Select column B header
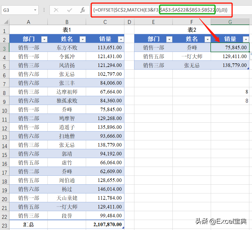Screen dimensions: 252x230 click(67, 22)
